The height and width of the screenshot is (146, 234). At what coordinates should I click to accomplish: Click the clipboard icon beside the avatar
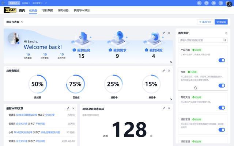coord(221,3)
